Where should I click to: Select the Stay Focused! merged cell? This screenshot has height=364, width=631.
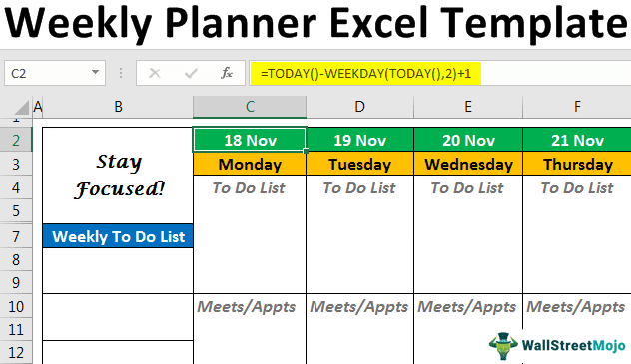[118, 176]
